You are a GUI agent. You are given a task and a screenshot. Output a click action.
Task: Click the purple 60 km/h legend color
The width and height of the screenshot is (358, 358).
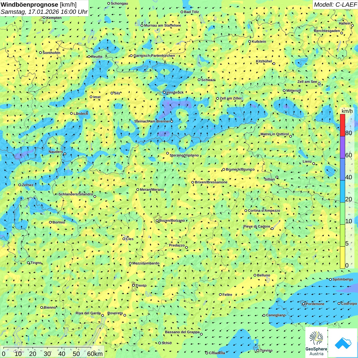pyautogui.click(x=342, y=147)
